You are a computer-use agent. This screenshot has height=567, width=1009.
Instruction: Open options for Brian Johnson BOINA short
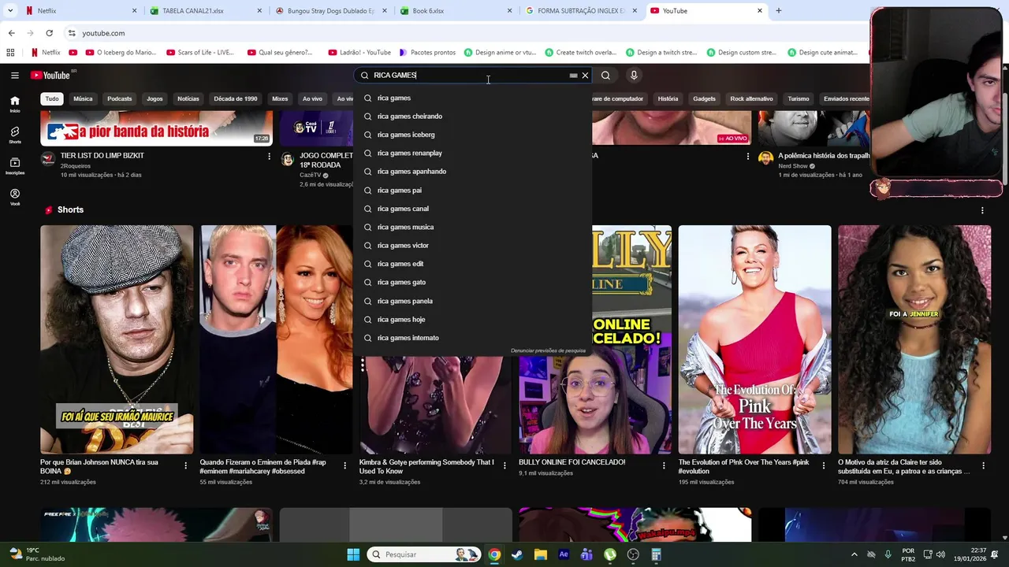[186, 465]
